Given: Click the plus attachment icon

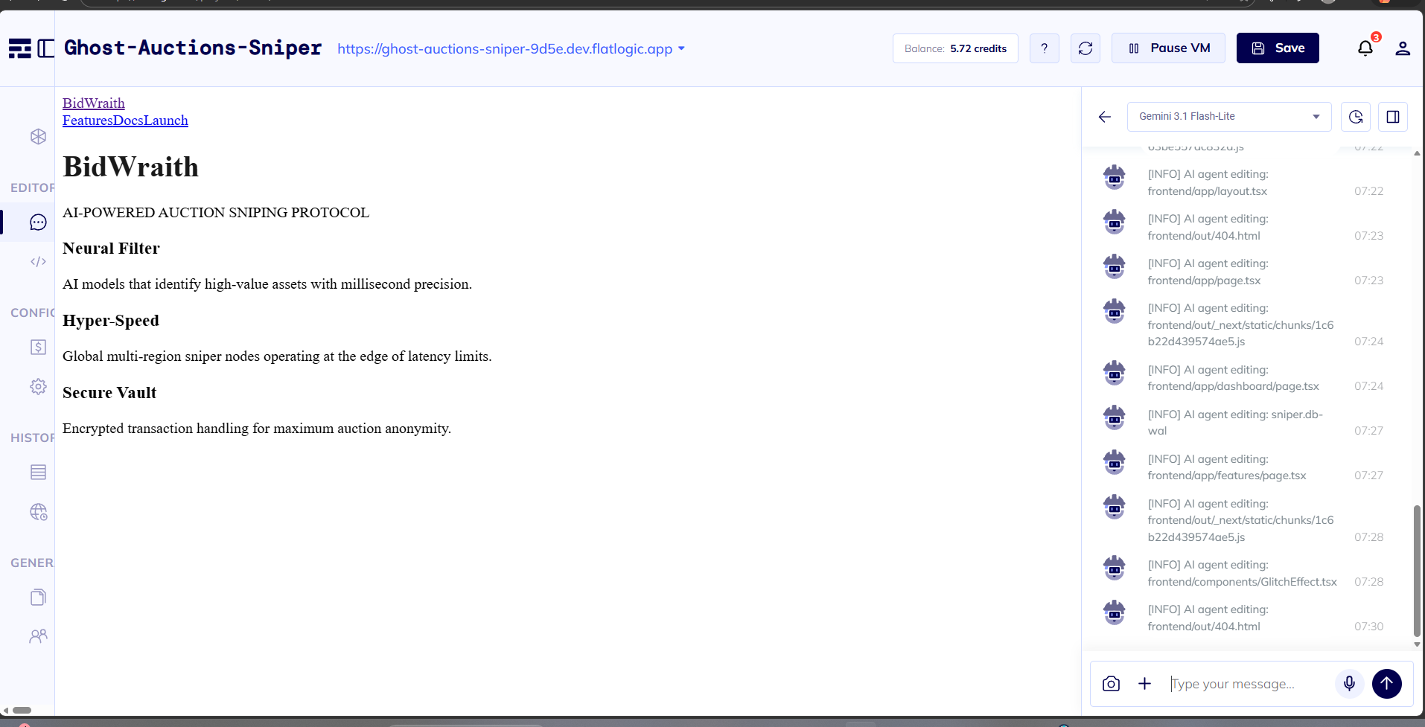Looking at the screenshot, I should point(1145,684).
